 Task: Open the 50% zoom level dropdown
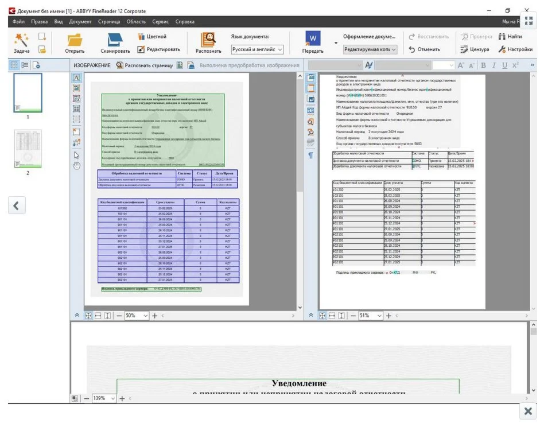click(145, 315)
